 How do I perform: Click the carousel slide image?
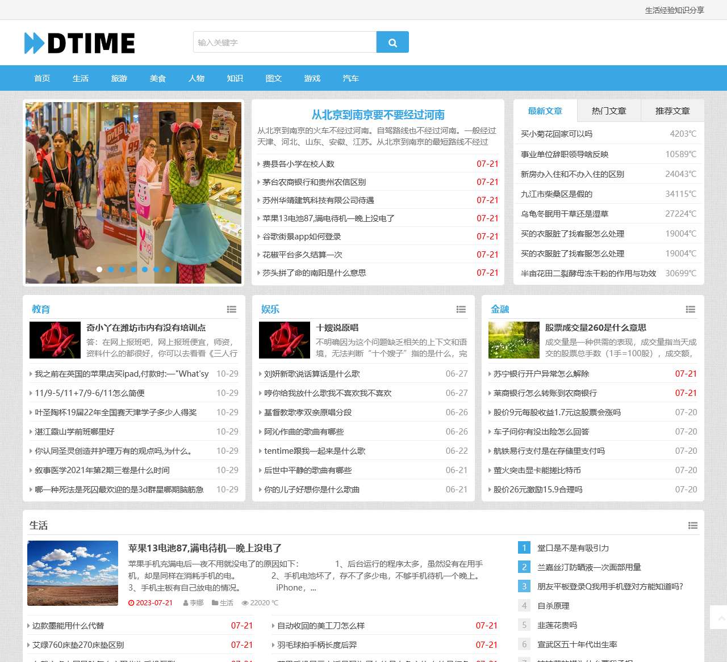tap(133, 193)
